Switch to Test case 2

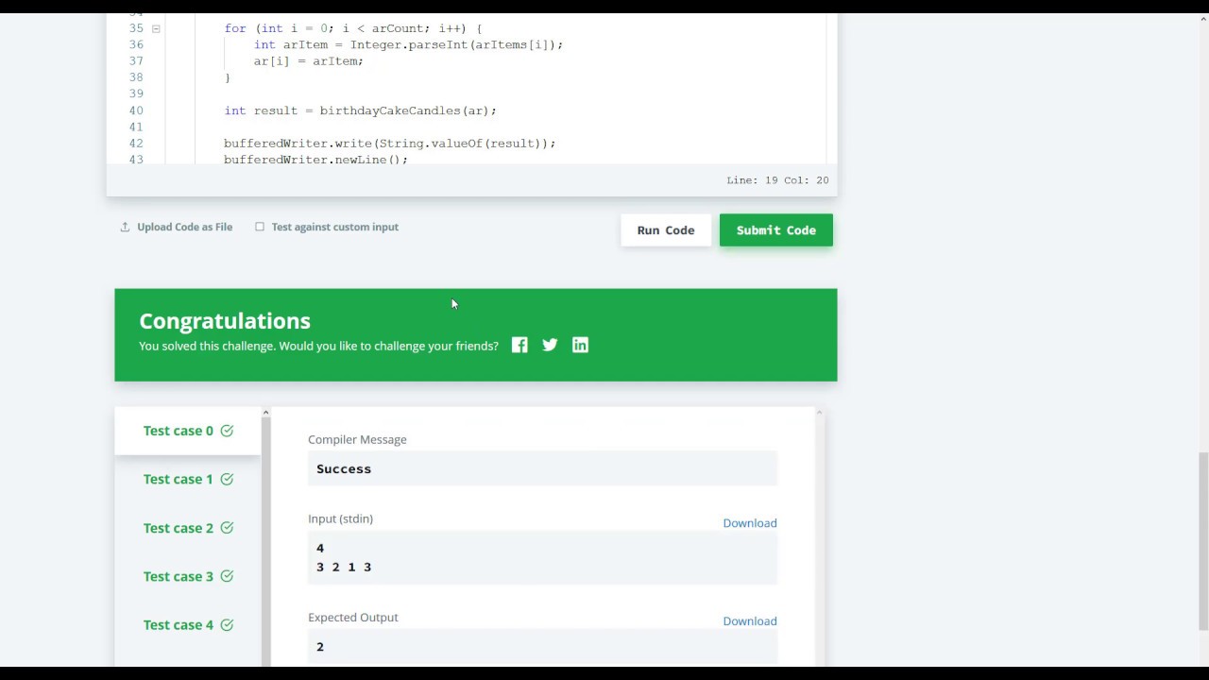coord(188,528)
